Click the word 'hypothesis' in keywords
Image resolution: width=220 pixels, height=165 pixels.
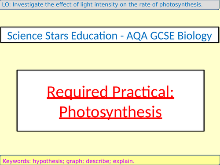48,161
